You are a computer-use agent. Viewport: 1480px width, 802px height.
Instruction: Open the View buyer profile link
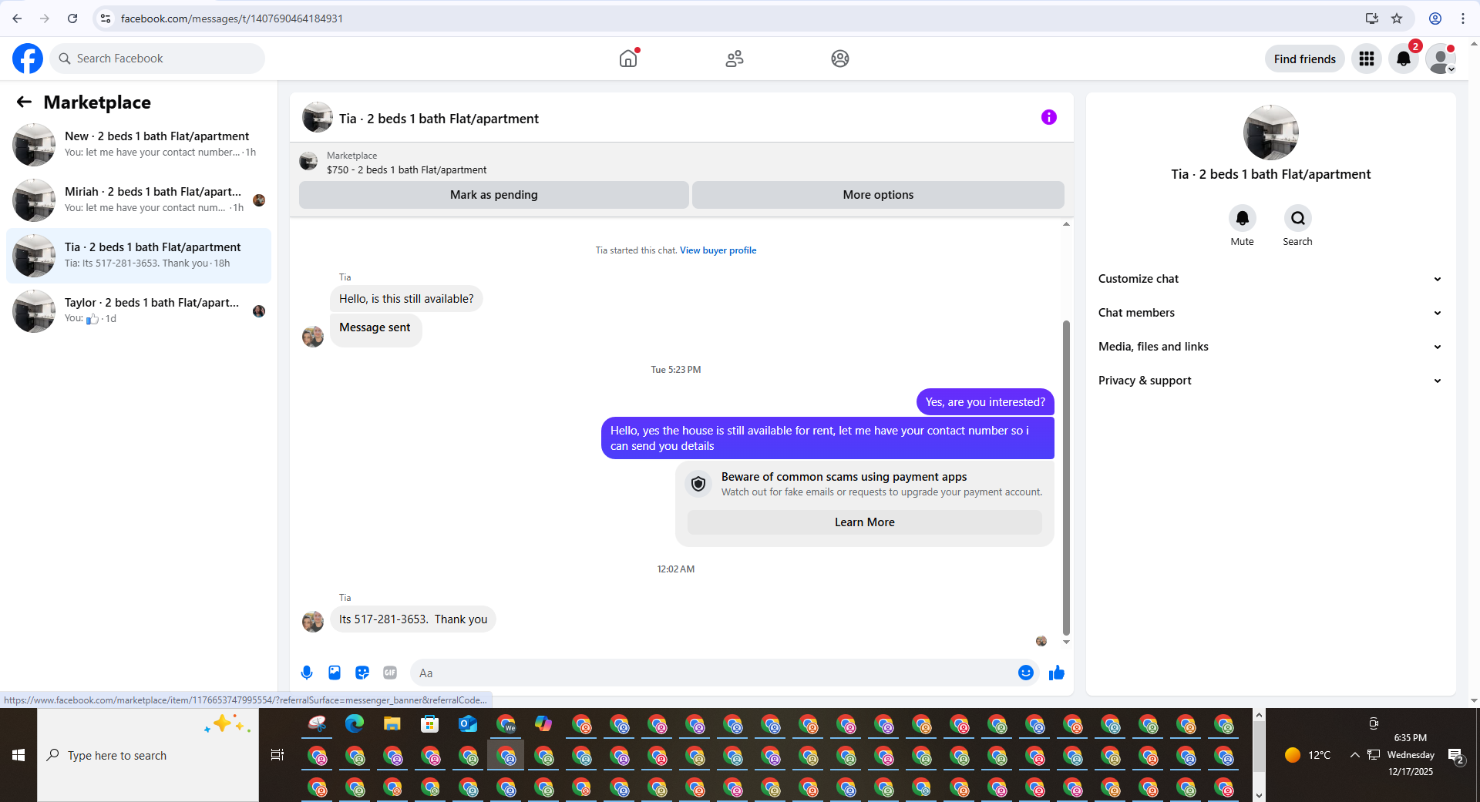tap(718, 250)
